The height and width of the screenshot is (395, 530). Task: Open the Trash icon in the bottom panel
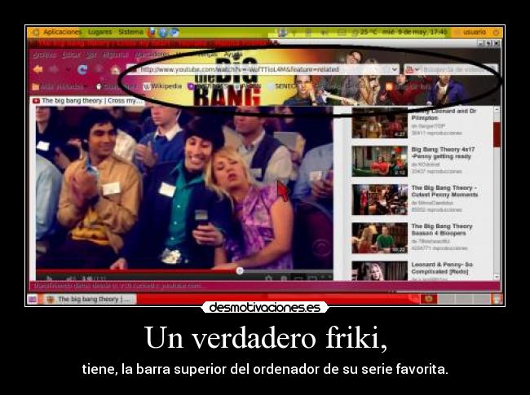(x=497, y=299)
